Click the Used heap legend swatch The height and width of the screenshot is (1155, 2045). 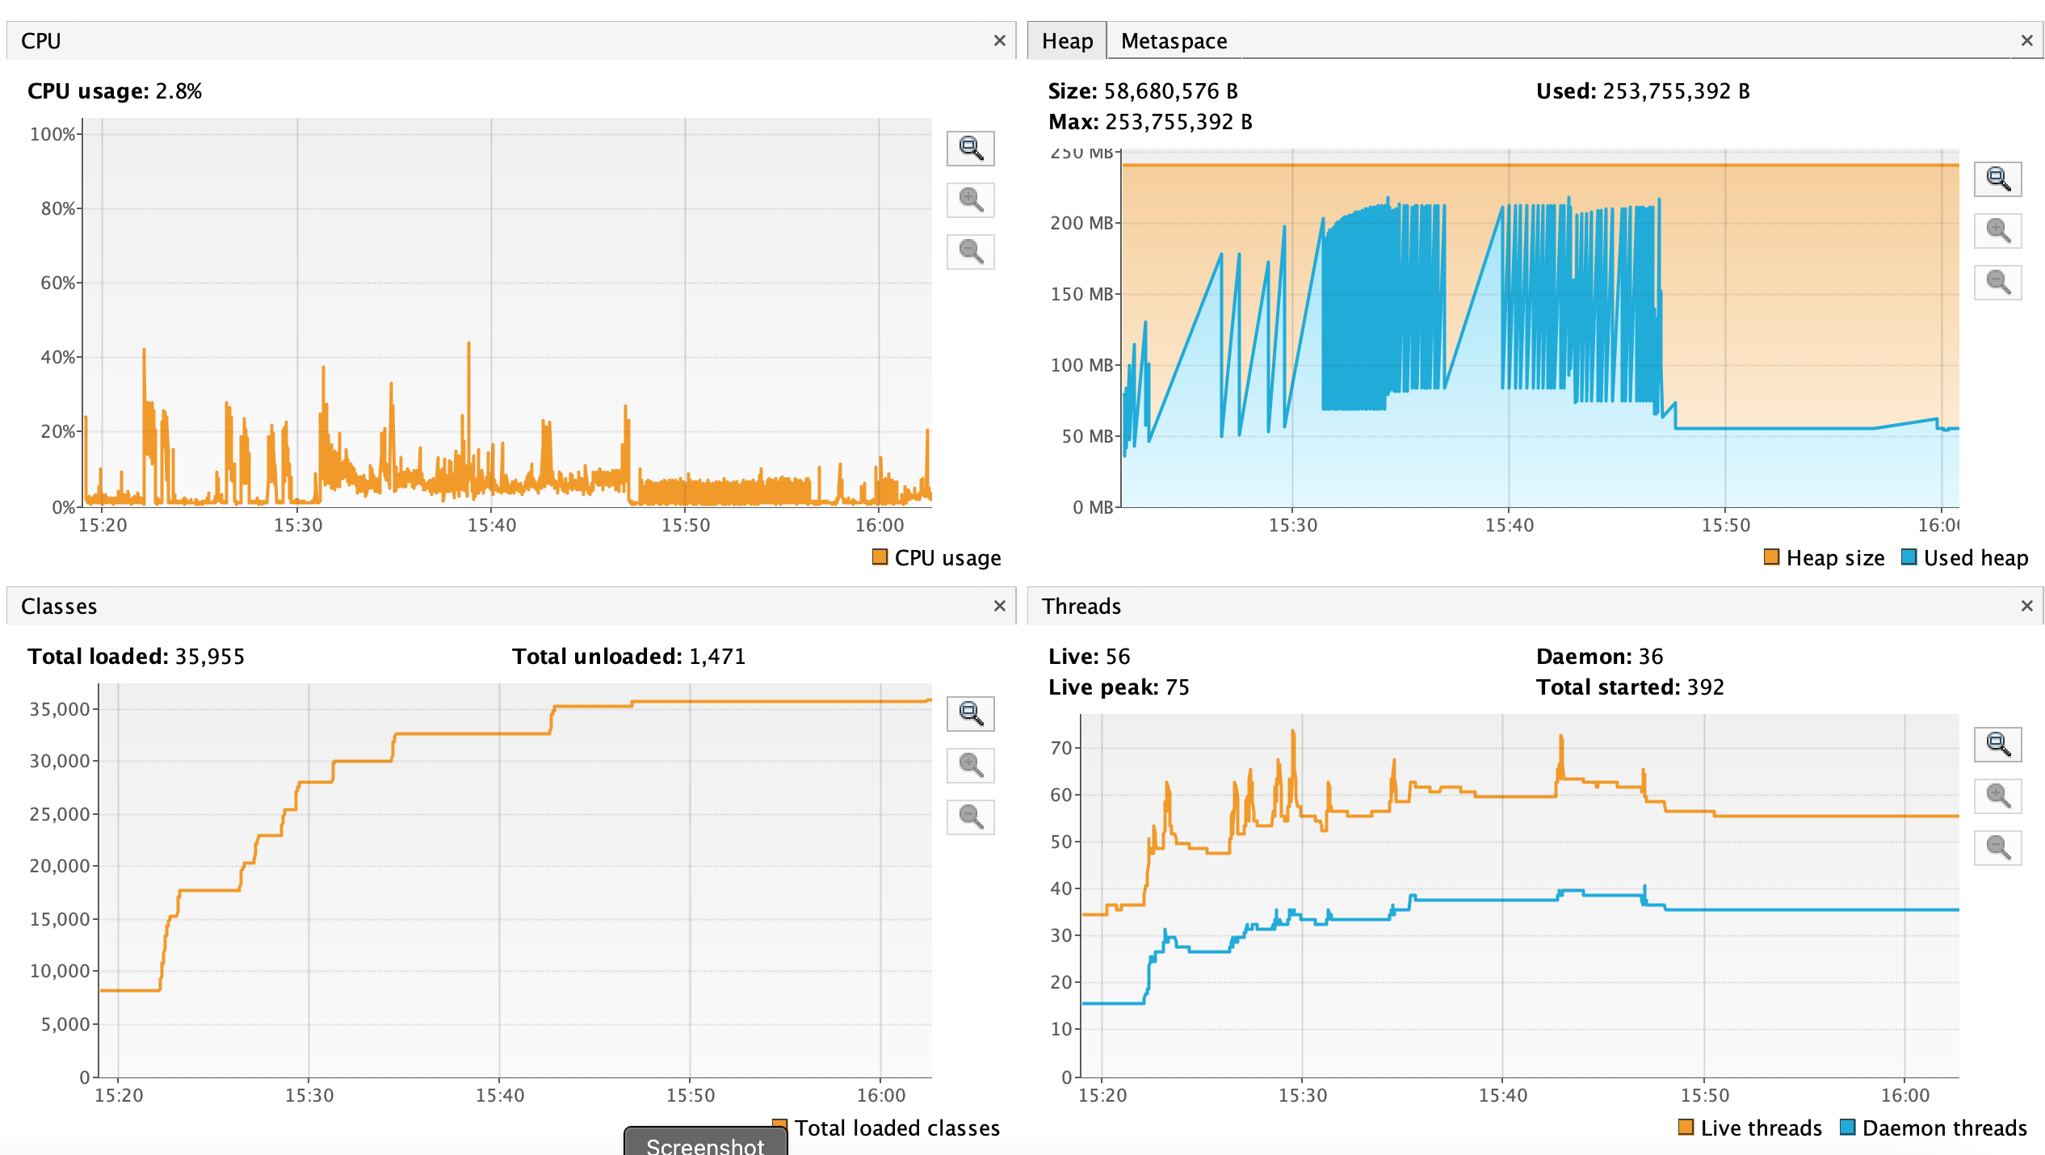click(x=1909, y=557)
